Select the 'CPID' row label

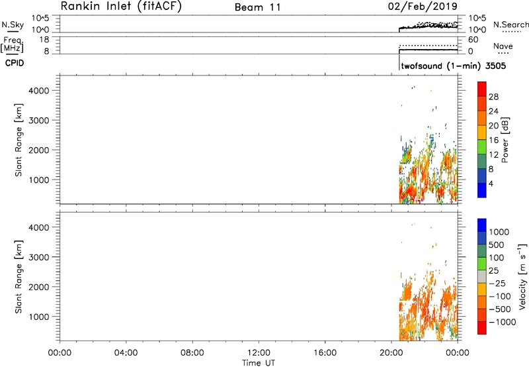[x=15, y=63]
